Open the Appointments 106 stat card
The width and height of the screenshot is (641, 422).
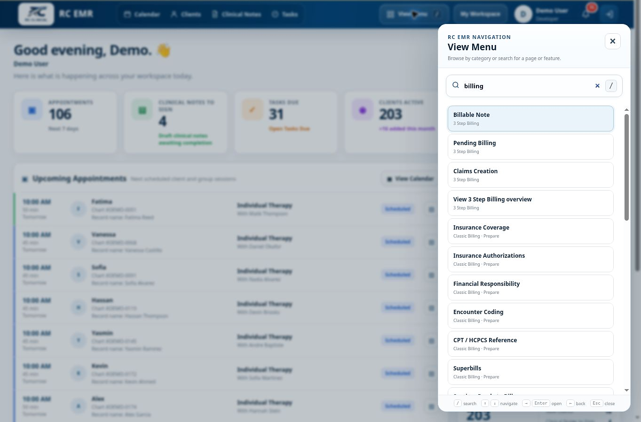click(65, 122)
